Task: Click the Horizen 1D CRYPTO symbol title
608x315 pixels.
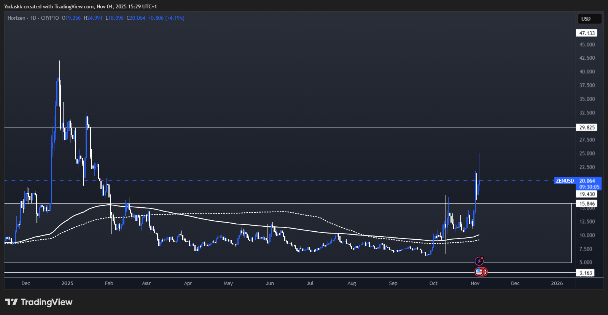Action: 33,18
